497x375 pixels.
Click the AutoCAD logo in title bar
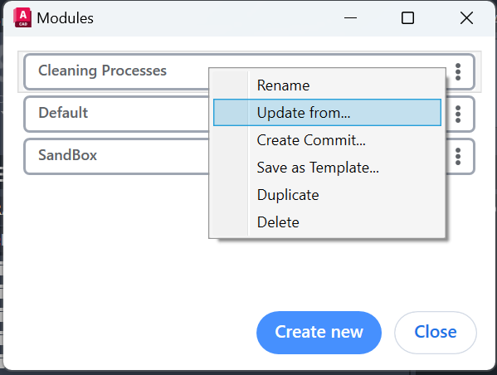coord(22,17)
